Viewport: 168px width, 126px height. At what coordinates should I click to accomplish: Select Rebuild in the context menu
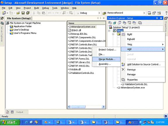point(143,39)
